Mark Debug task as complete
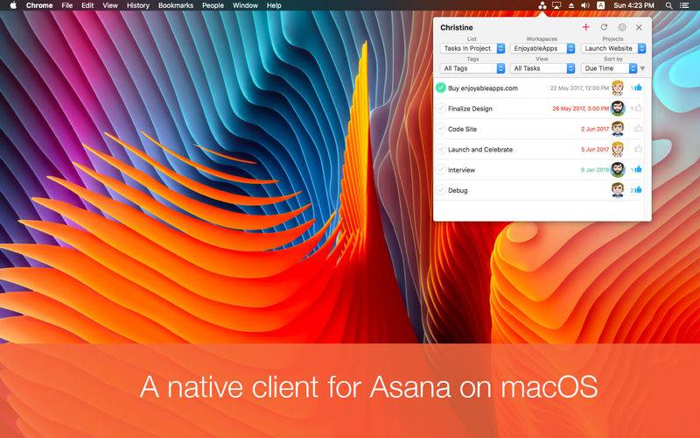The width and height of the screenshot is (700, 438). [441, 190]
